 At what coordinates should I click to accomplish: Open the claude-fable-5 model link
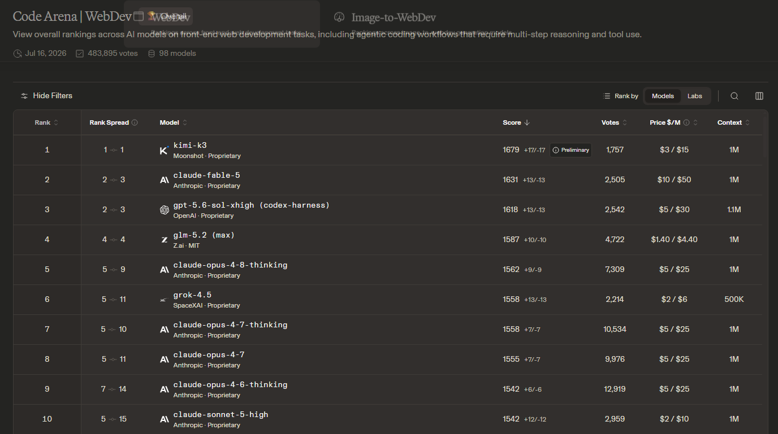click(x=206, y=176)
